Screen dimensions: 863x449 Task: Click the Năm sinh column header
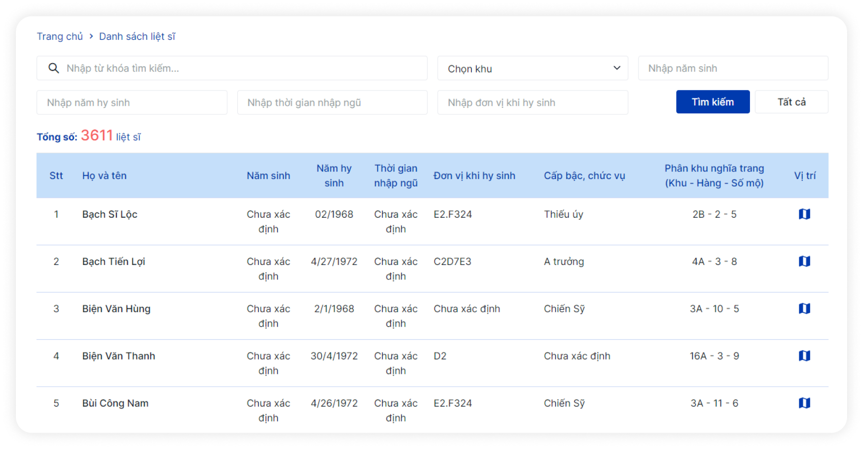[268, 176]
